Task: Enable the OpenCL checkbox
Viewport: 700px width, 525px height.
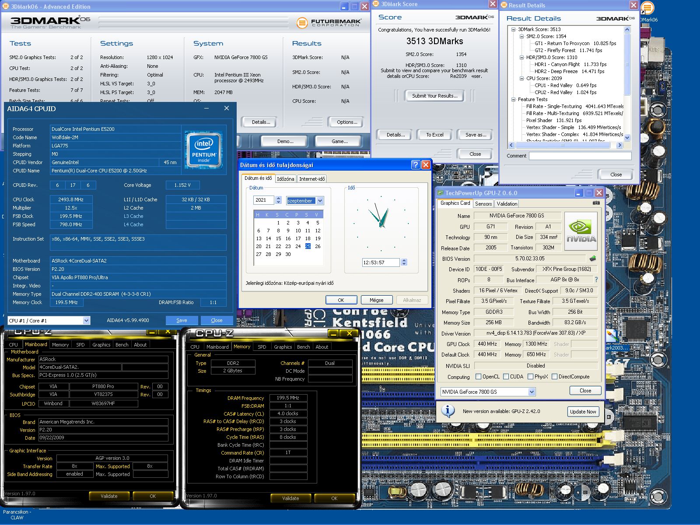Action: 478,376
